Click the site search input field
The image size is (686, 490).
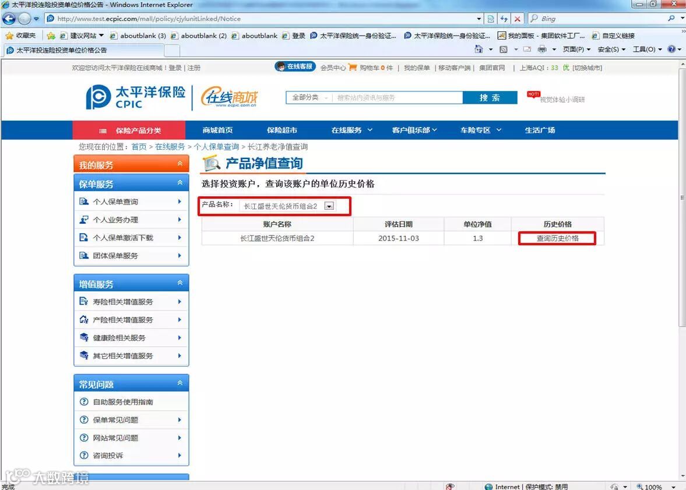tap(397, 97)
